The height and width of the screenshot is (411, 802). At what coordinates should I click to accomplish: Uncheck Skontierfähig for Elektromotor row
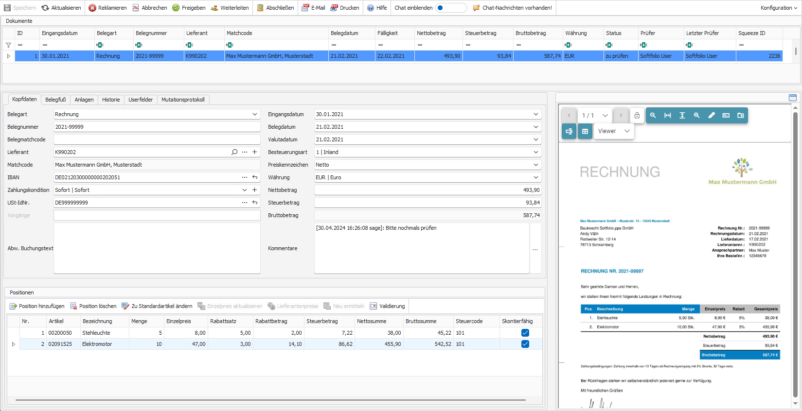[525, 344]
